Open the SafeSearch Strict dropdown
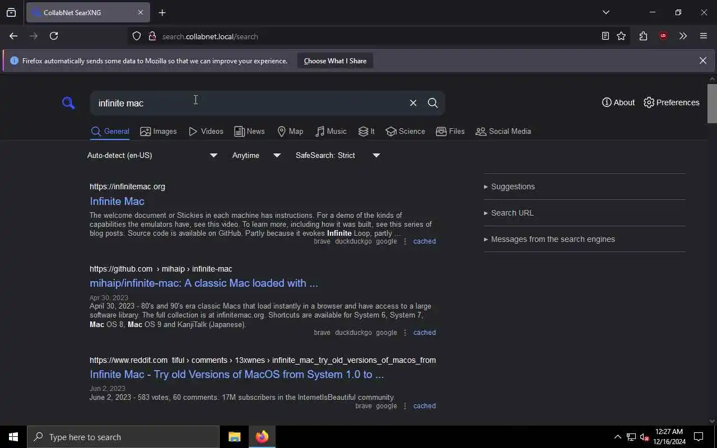This screenshot has height=448, width=717. (338, 155)
